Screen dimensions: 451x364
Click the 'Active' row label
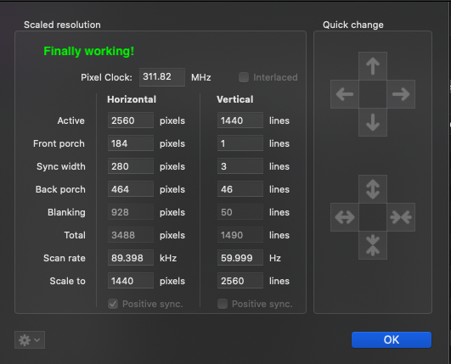pos(71,120)
